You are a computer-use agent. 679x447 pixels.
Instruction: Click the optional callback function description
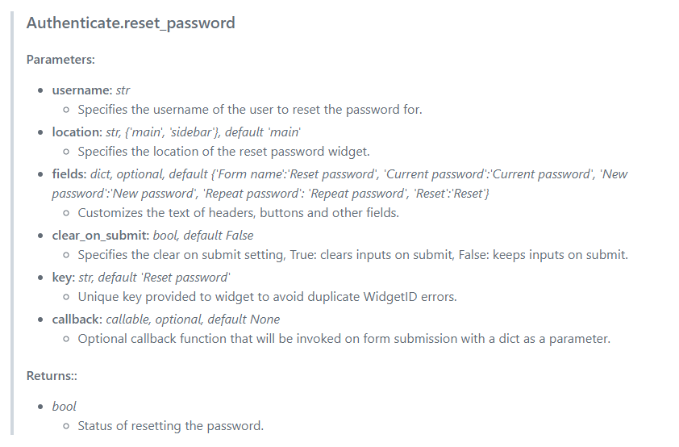[x=344, y=339]
